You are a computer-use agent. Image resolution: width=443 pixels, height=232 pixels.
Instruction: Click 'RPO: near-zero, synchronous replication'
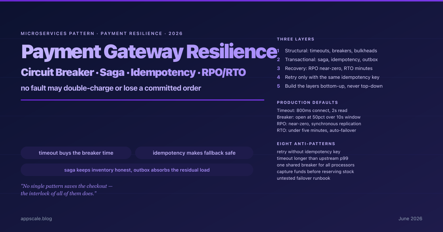(319, 124)
